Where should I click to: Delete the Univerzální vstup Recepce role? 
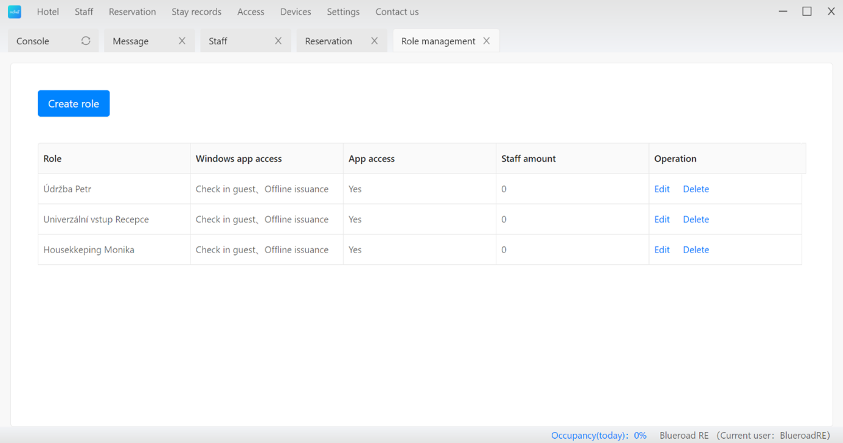696,219
